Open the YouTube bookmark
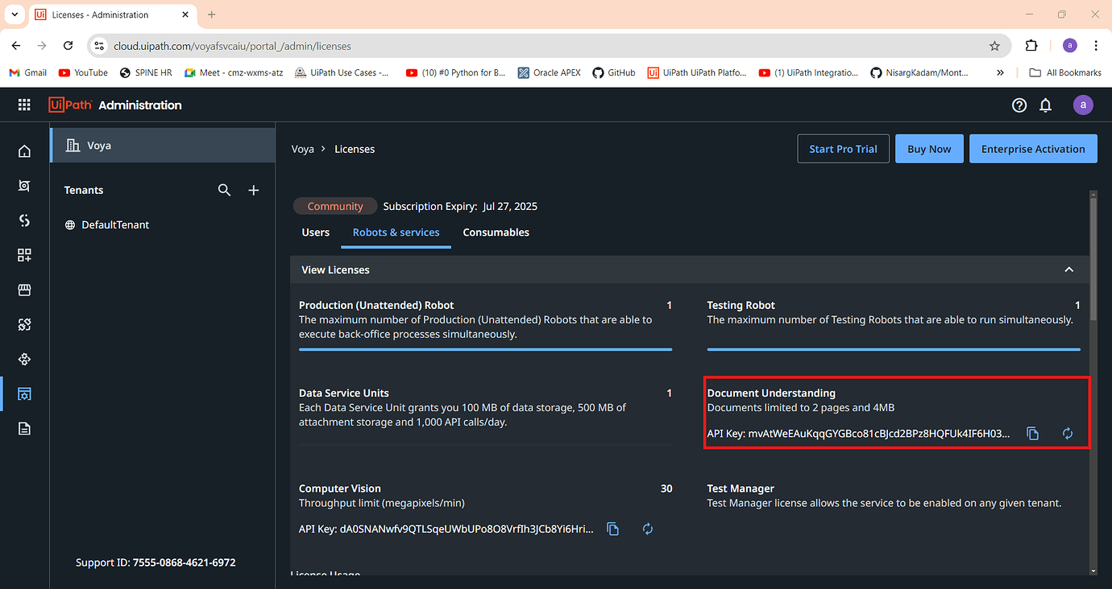Viewport: 1112px width, 589px height. click(x=83, y=72)
